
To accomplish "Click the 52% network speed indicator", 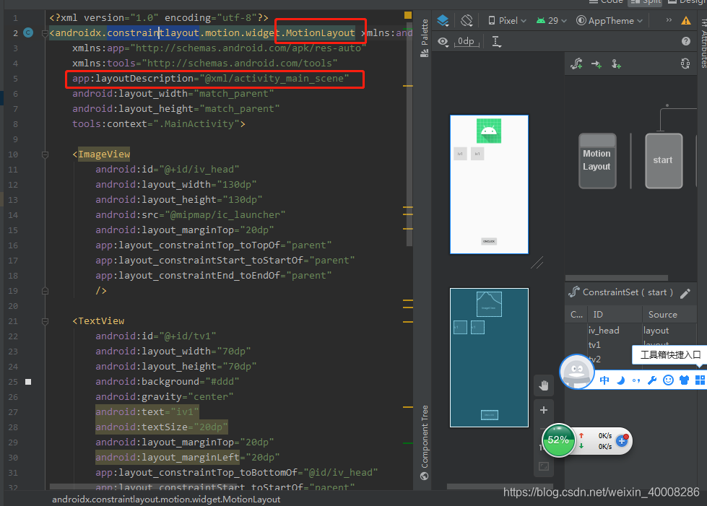I will 558,440.
